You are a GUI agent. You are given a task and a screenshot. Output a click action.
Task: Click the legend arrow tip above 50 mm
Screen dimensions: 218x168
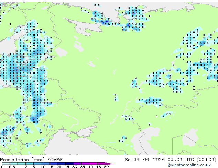click(109, 164)
